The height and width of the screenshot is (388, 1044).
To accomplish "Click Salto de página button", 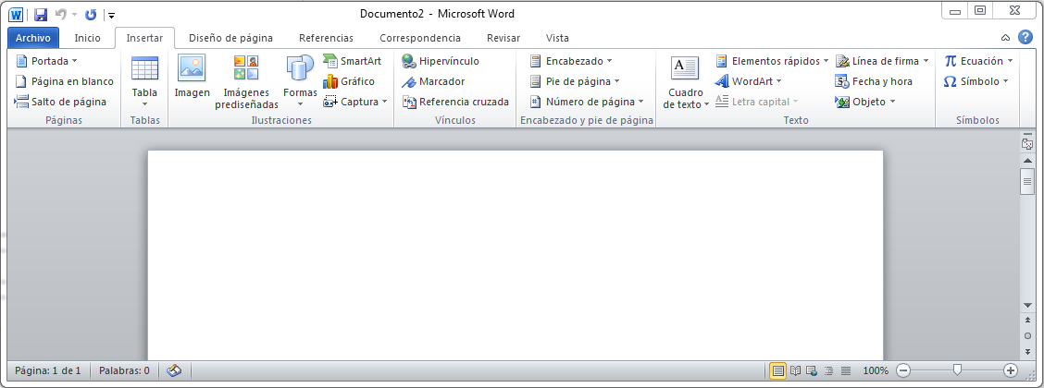I will click(x=61, y=102).
